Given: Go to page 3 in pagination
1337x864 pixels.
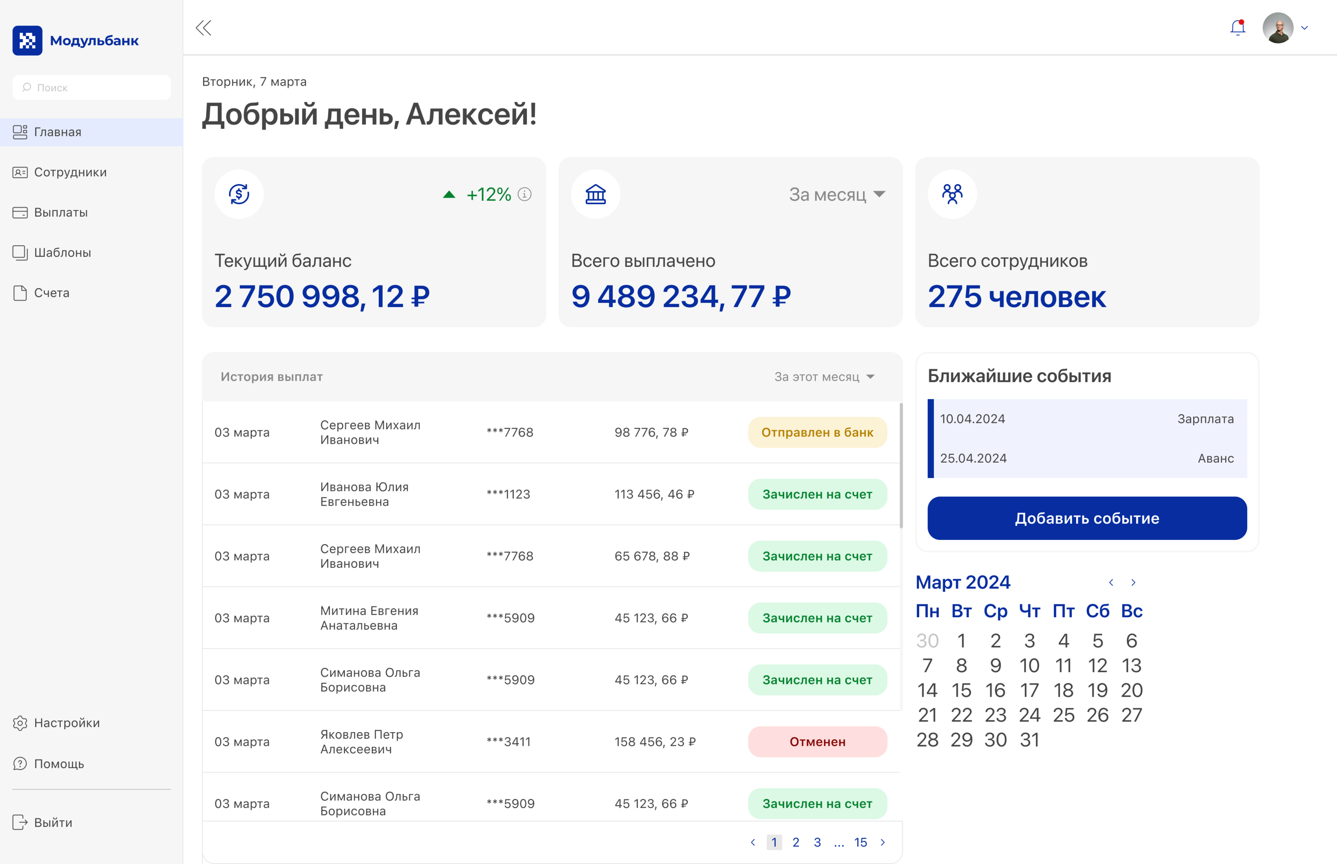Looking at the screenshot, I should 817,842.
